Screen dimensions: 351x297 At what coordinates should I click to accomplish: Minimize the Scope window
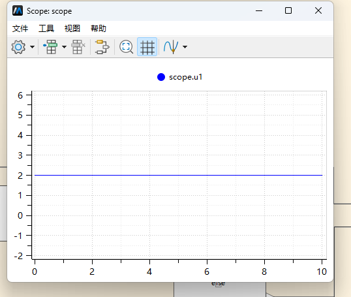[x=259, y=10]
